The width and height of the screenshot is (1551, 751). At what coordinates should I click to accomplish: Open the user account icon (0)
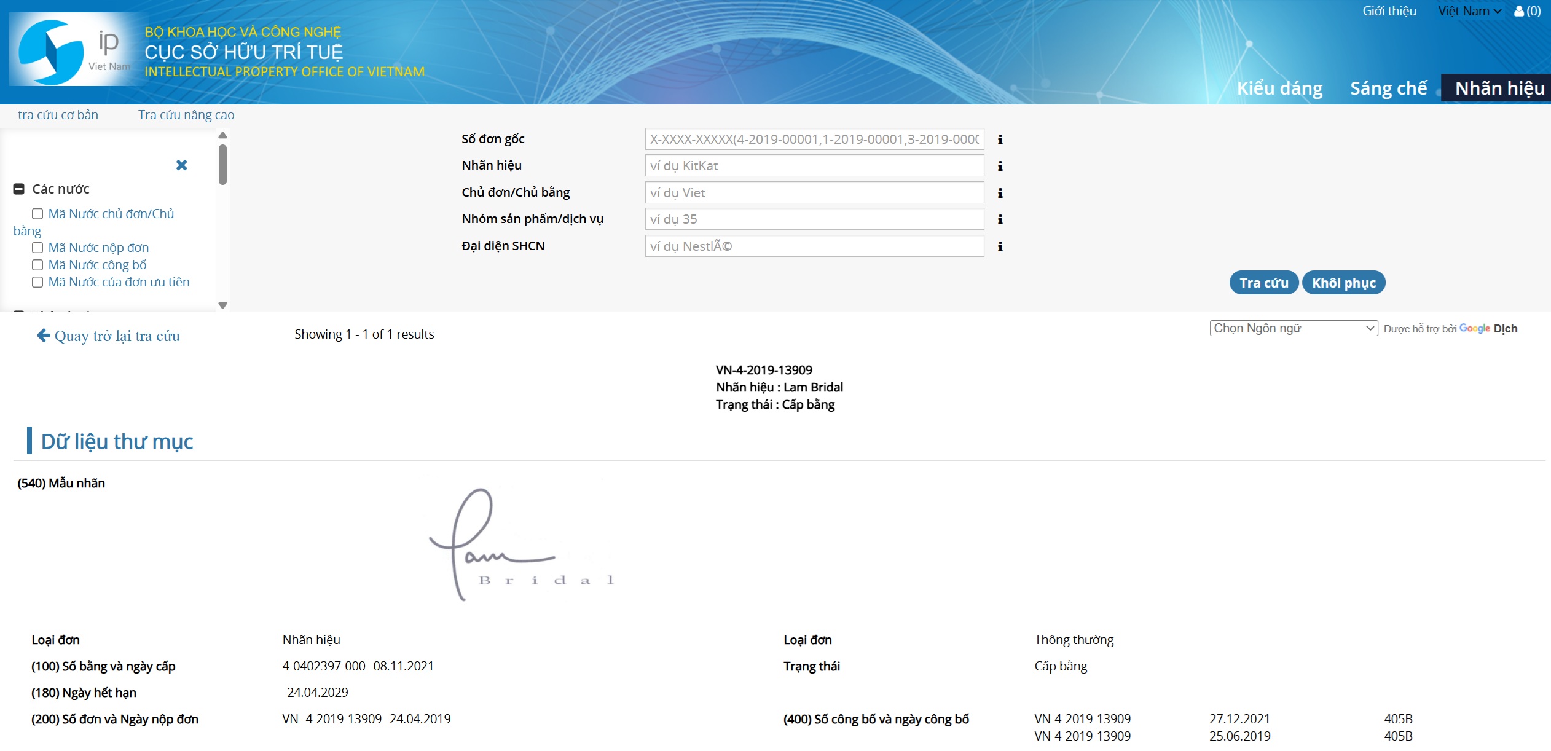[1527, 11]
